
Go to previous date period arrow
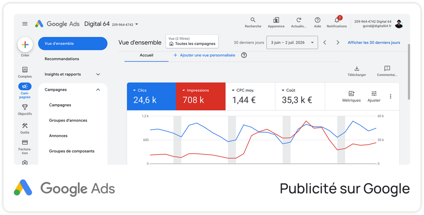(325, 43)
